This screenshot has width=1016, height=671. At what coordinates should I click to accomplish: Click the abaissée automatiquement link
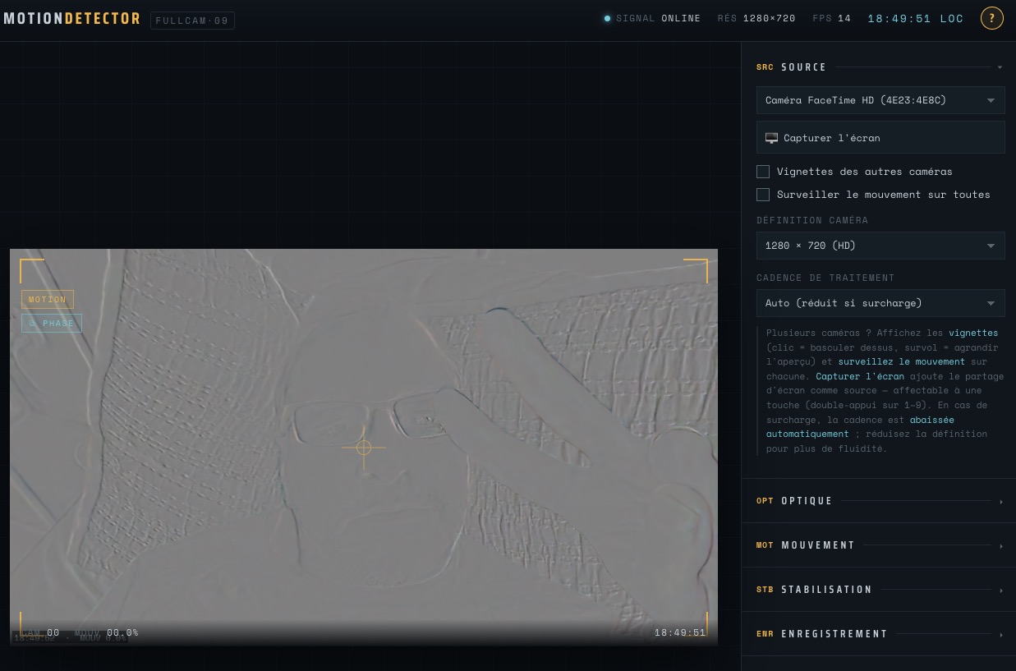[x=860, y=426]
